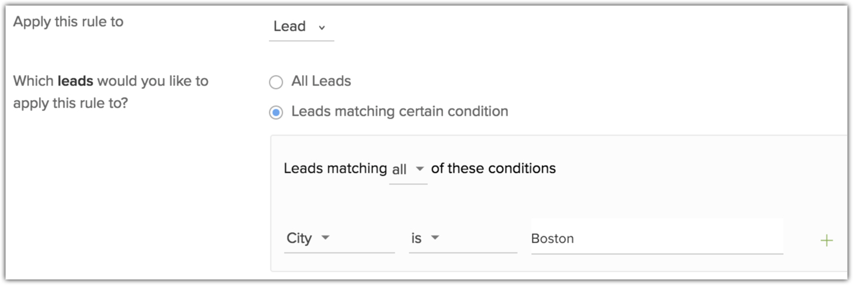Click the green plus icon to add condition
Image resolution: width=853 pixels, height=285 pixels.
click(x=826, y=240)
